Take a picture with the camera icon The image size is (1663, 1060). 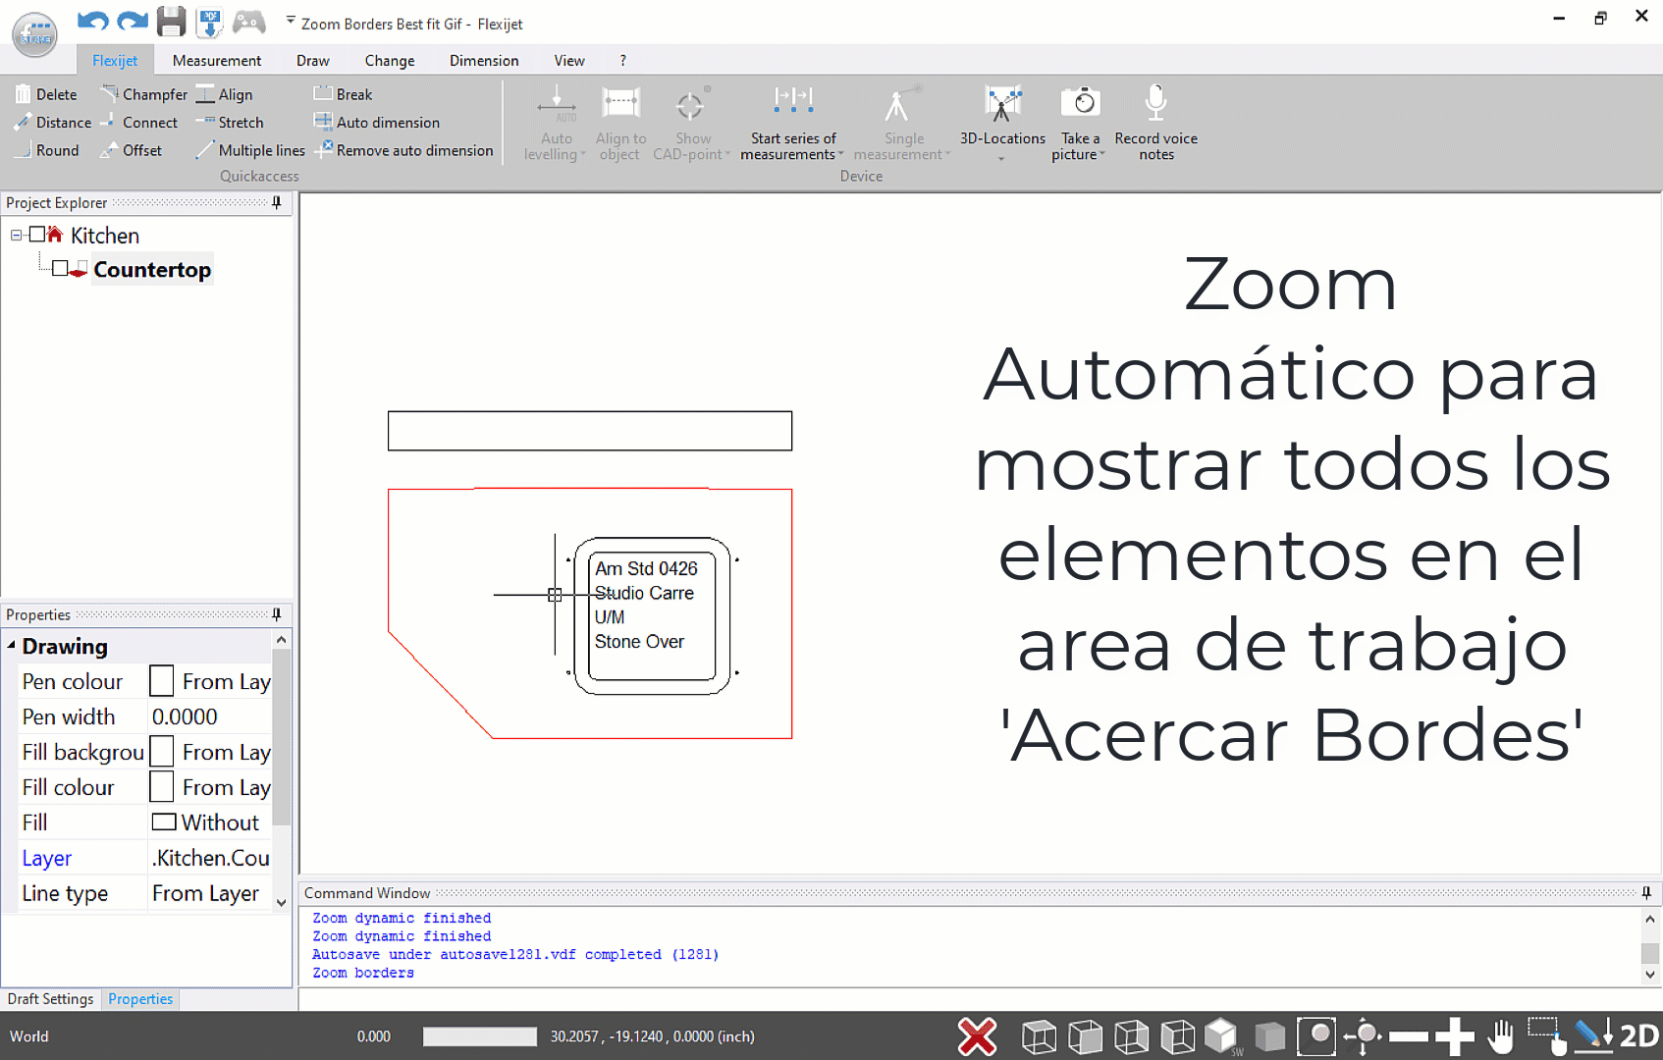click(1080, 123)
